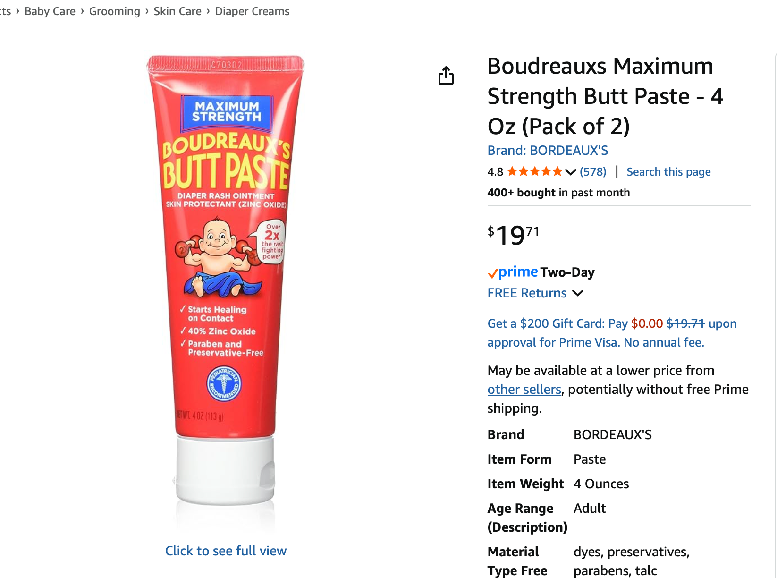
Task: Open the rating breakdown chevron next to the stars
Action: [570, 172]
